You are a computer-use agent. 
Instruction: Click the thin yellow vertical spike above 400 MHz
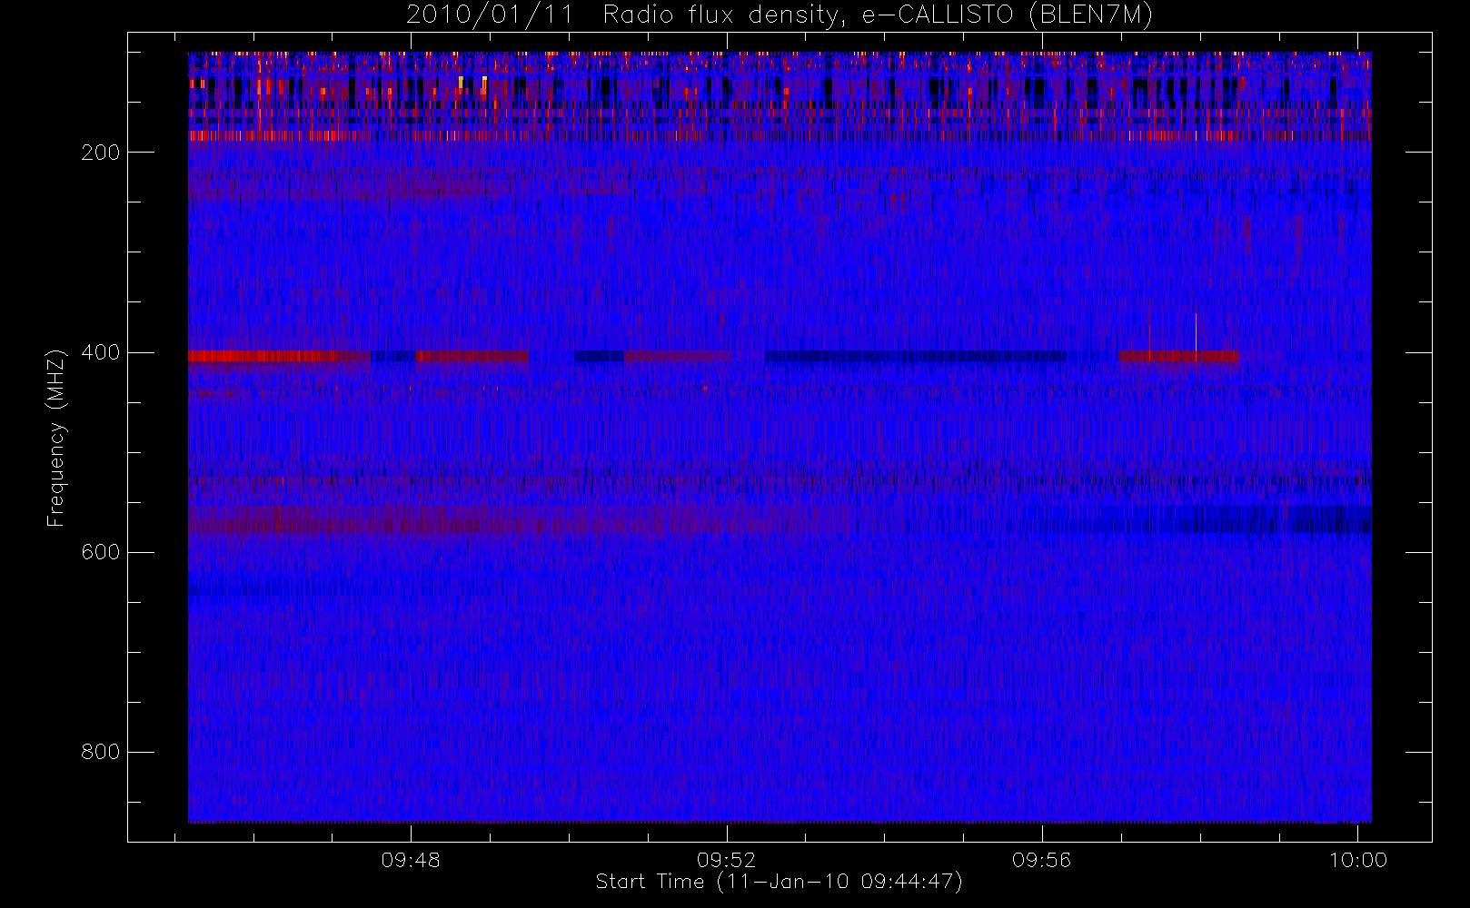[1196, 331]
